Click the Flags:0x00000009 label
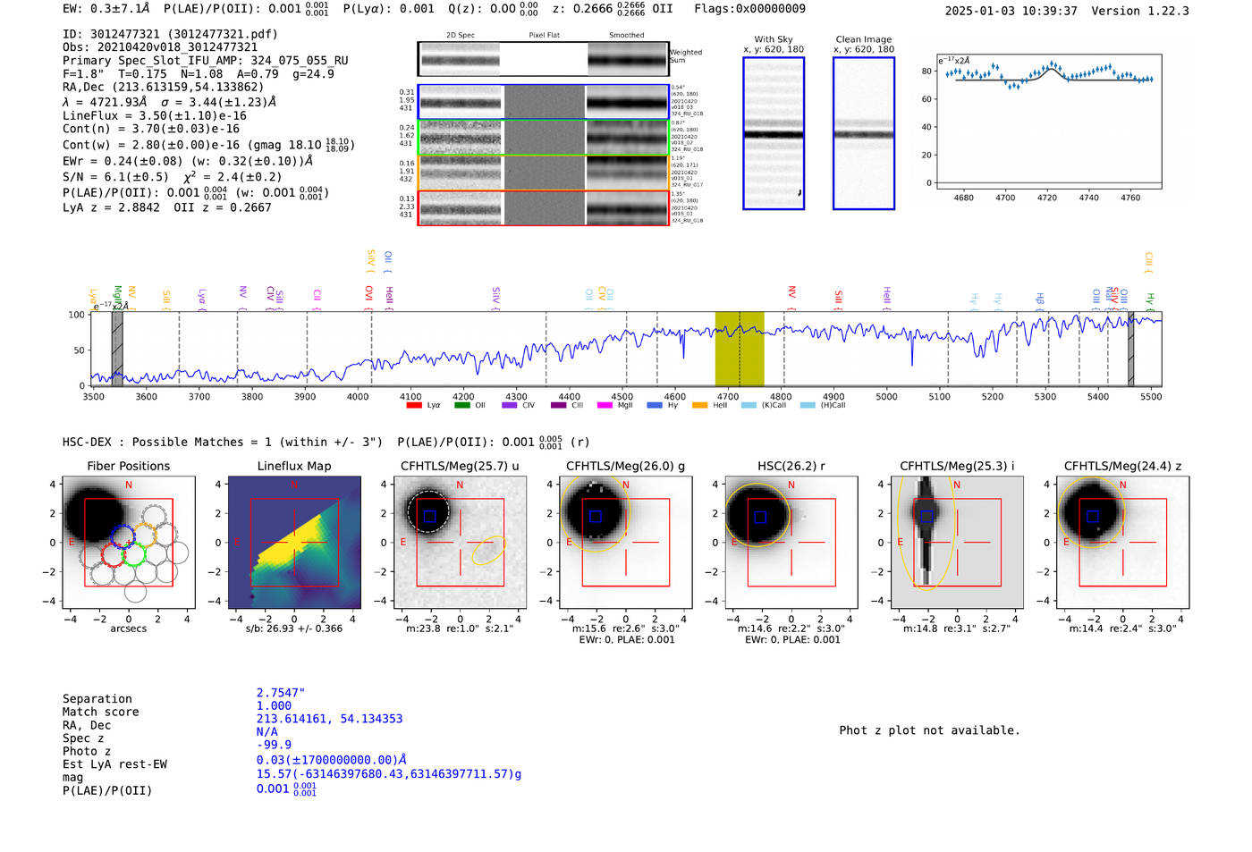This screenshot has height=852, width=1252. [x=749, y=9]
